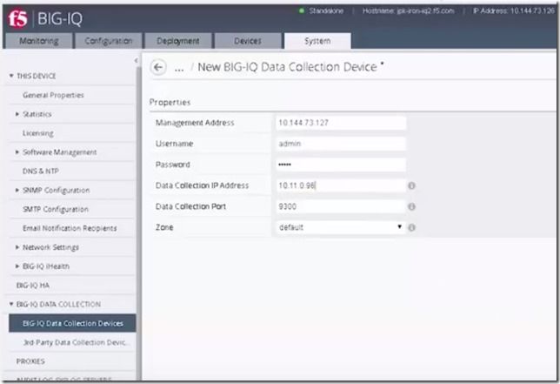Expand the Software Management item
The width and height of the screenshot is (560, 384).
pyautogui.click(x=17, y=152)
